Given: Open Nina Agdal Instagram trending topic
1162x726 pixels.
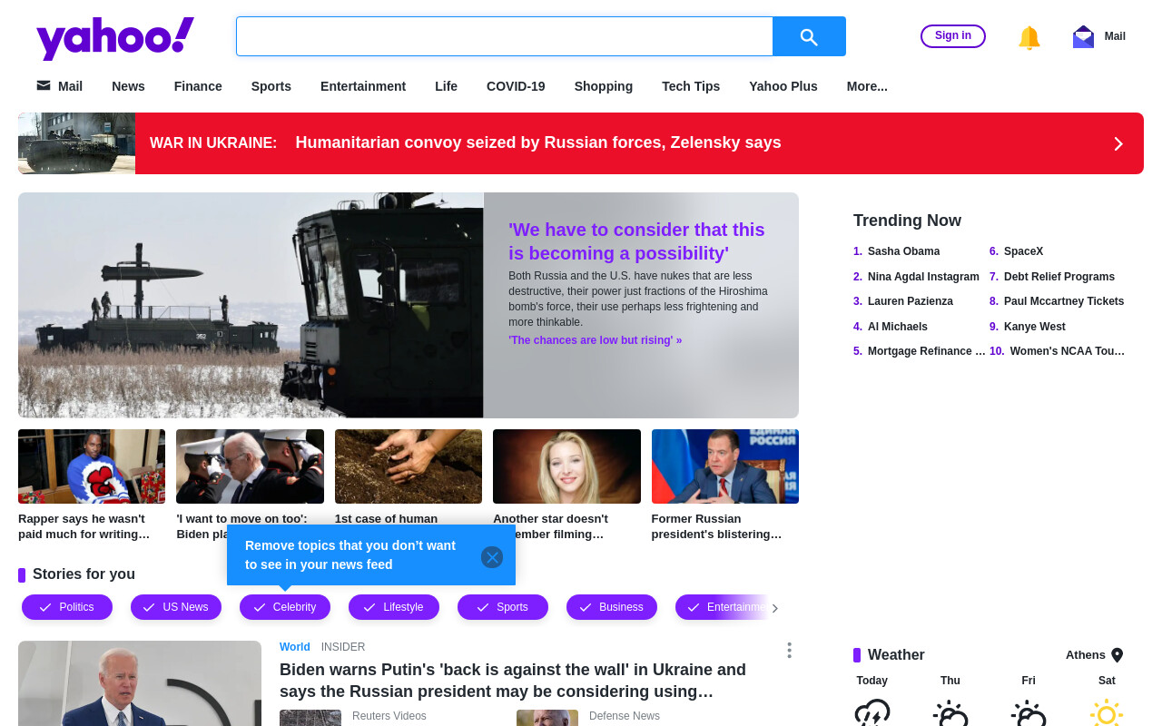Looking at the screenshot, I should [923, 277].
